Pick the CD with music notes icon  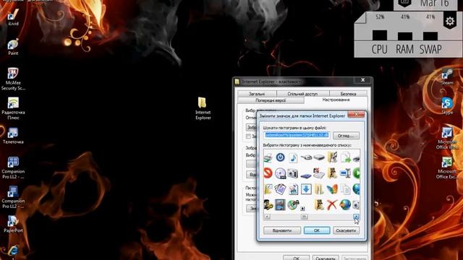click(293, 204)
